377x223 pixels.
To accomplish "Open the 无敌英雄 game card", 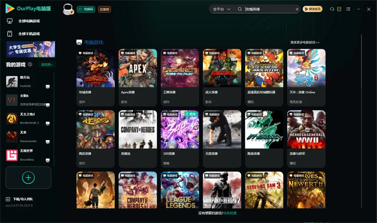I will click(x=222, y=139).
